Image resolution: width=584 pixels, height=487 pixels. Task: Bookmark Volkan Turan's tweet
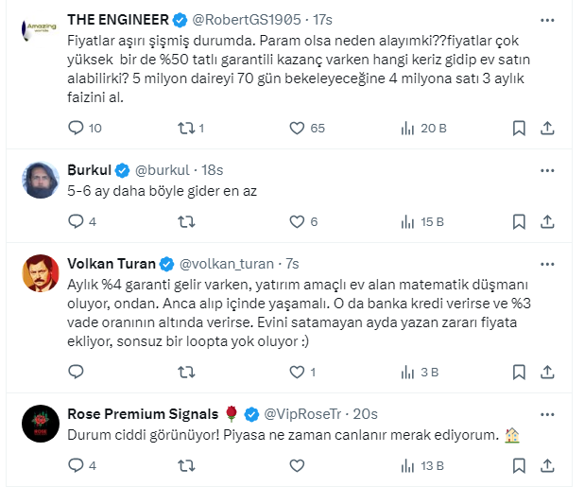[x=518, y=372]
